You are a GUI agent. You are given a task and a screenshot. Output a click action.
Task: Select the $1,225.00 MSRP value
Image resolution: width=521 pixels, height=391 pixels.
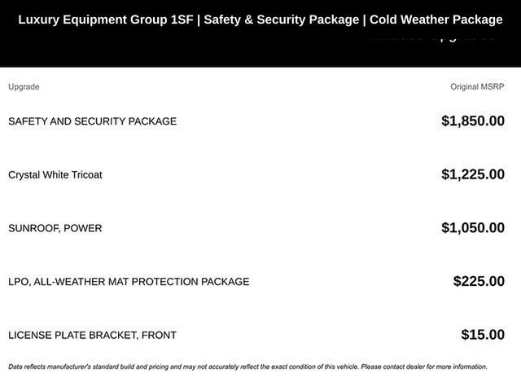(472, 174)
